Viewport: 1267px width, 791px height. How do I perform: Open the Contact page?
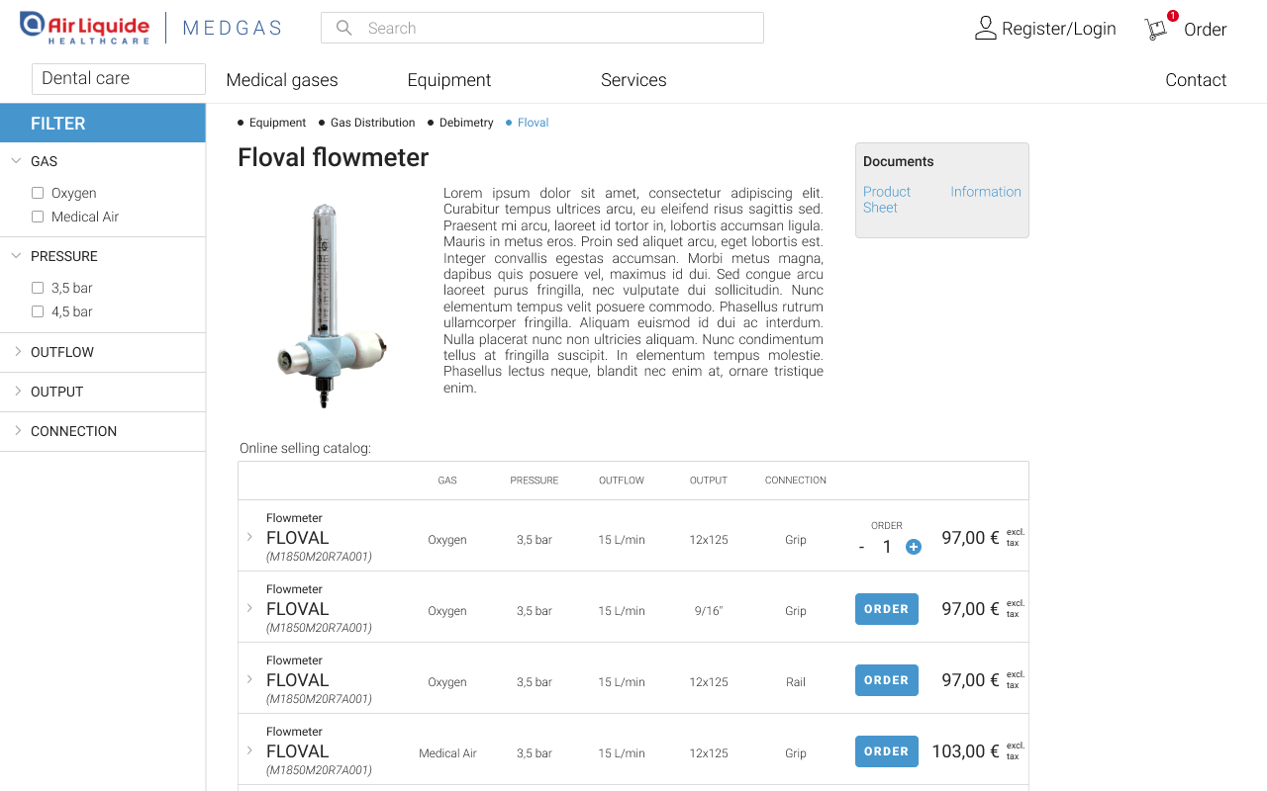pos(1196,80)
